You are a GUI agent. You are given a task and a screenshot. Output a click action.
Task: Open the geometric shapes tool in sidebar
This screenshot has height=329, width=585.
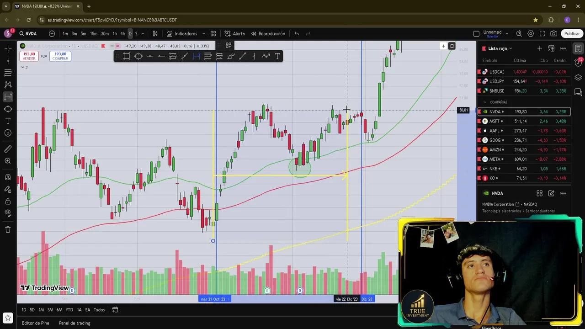tap(8, 109)
